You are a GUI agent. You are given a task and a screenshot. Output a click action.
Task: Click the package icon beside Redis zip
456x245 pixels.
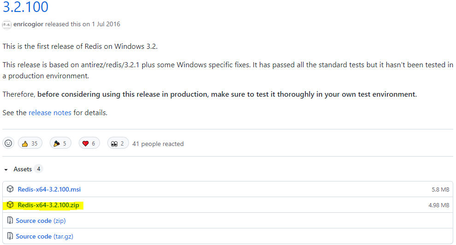10,205
